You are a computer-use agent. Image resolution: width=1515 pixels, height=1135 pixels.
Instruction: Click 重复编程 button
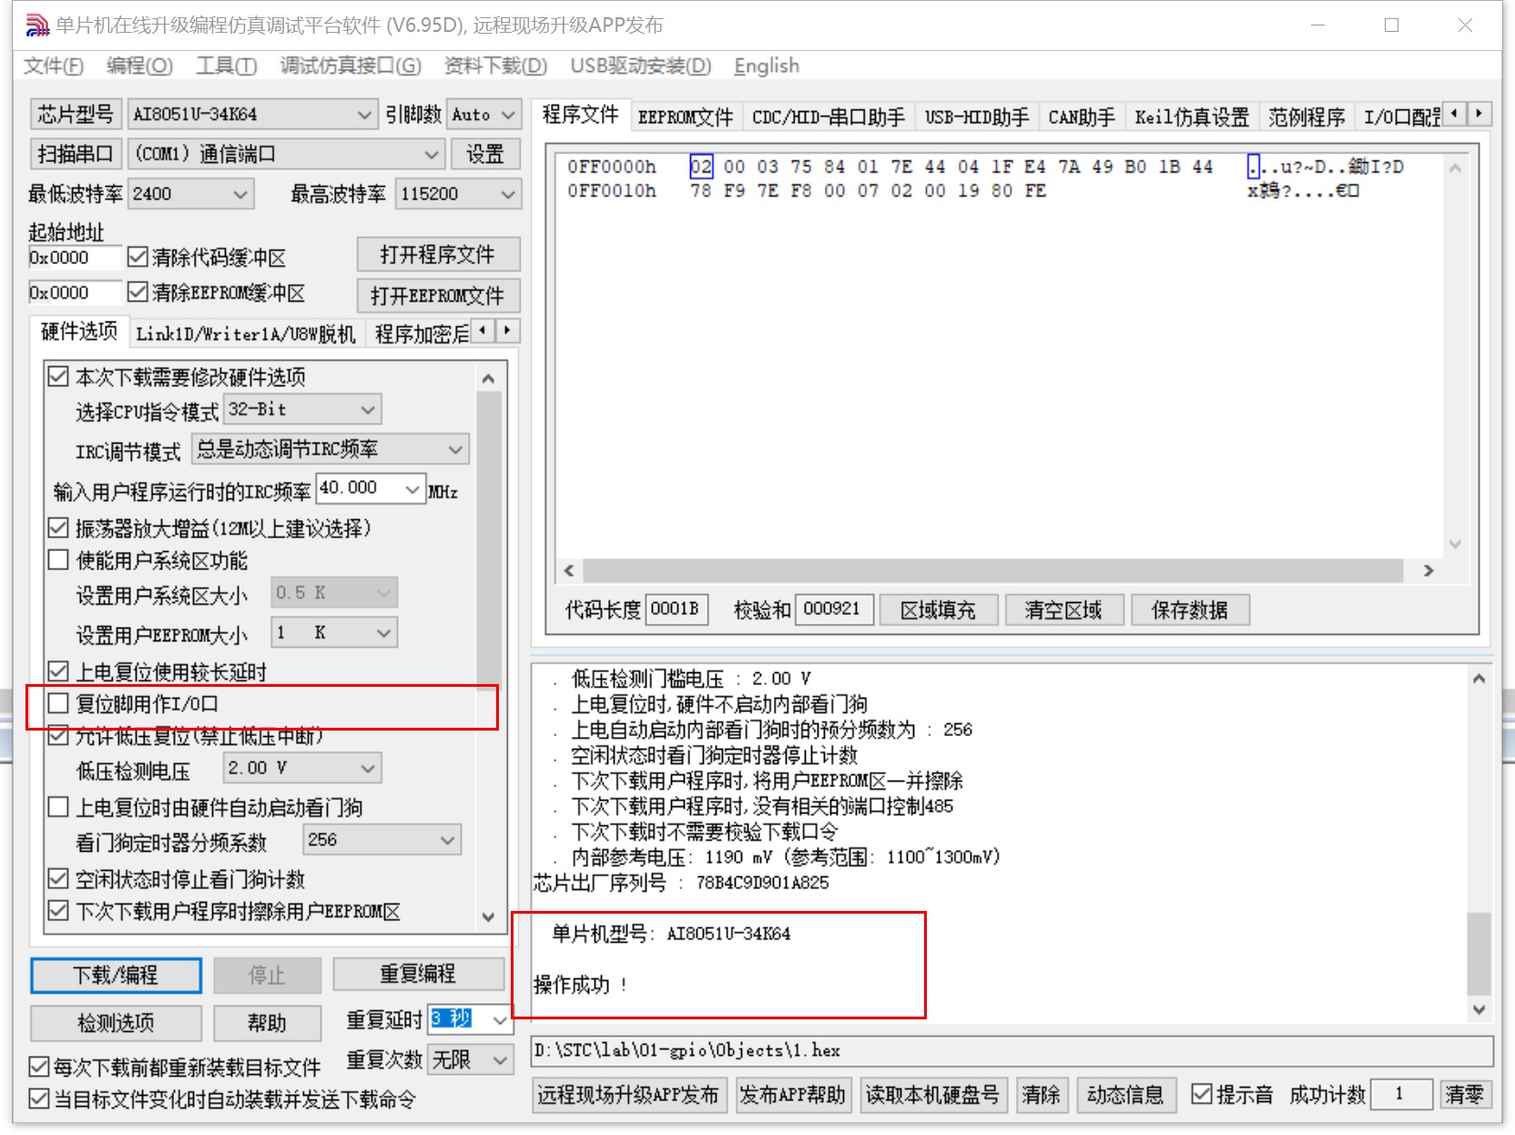pos(418,974)
